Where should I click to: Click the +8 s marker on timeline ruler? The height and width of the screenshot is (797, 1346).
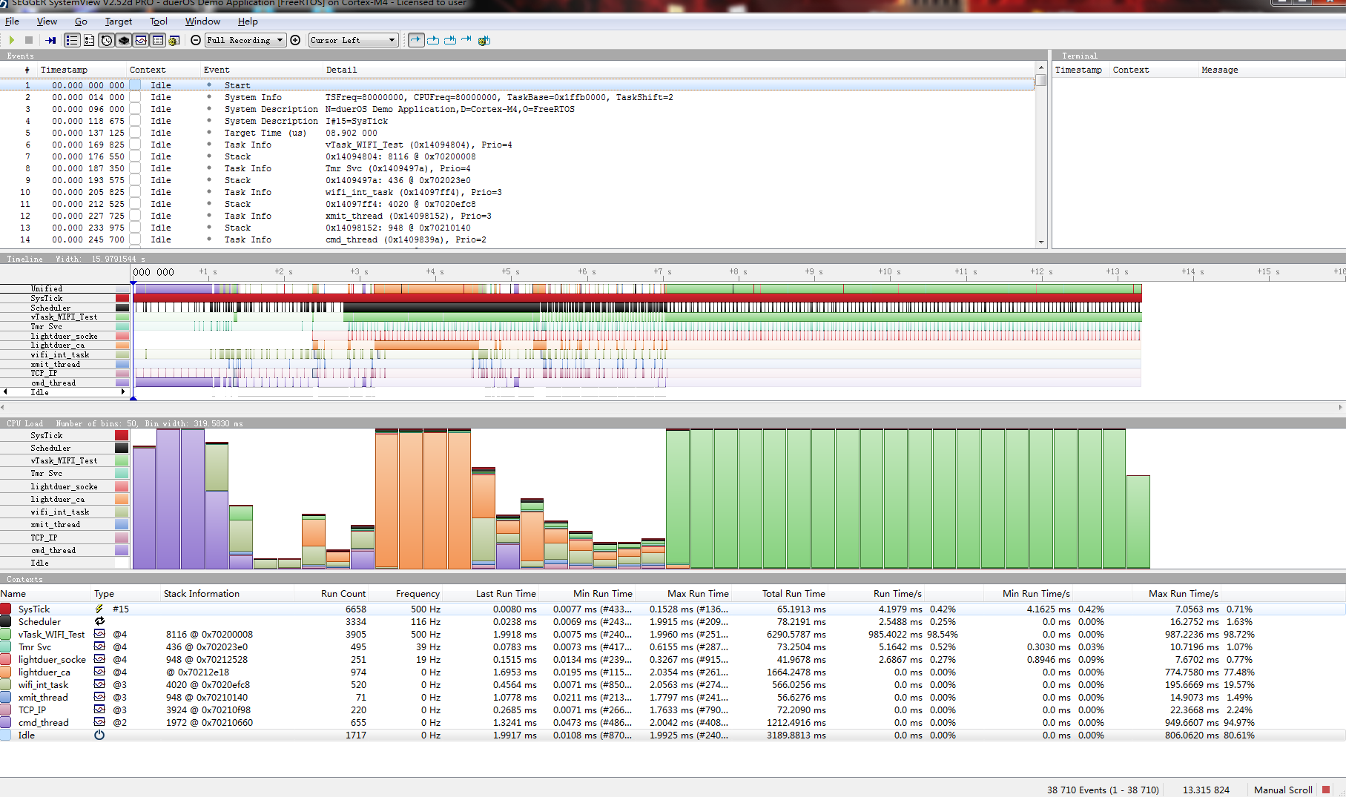tap(737, 272)
